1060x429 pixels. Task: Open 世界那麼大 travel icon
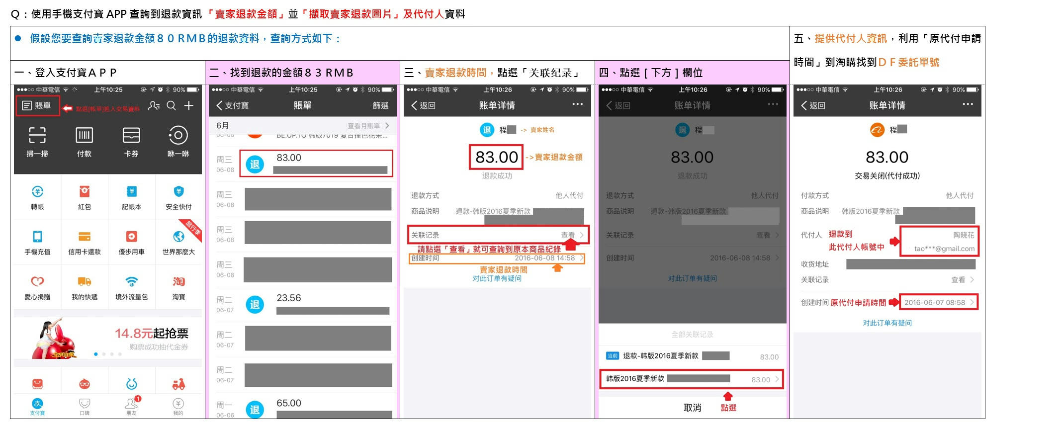point(178,243)
